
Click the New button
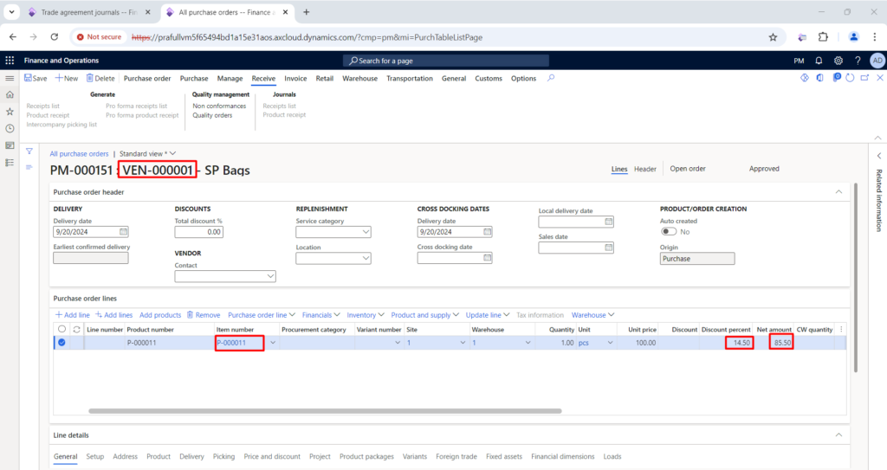(67, 79)
